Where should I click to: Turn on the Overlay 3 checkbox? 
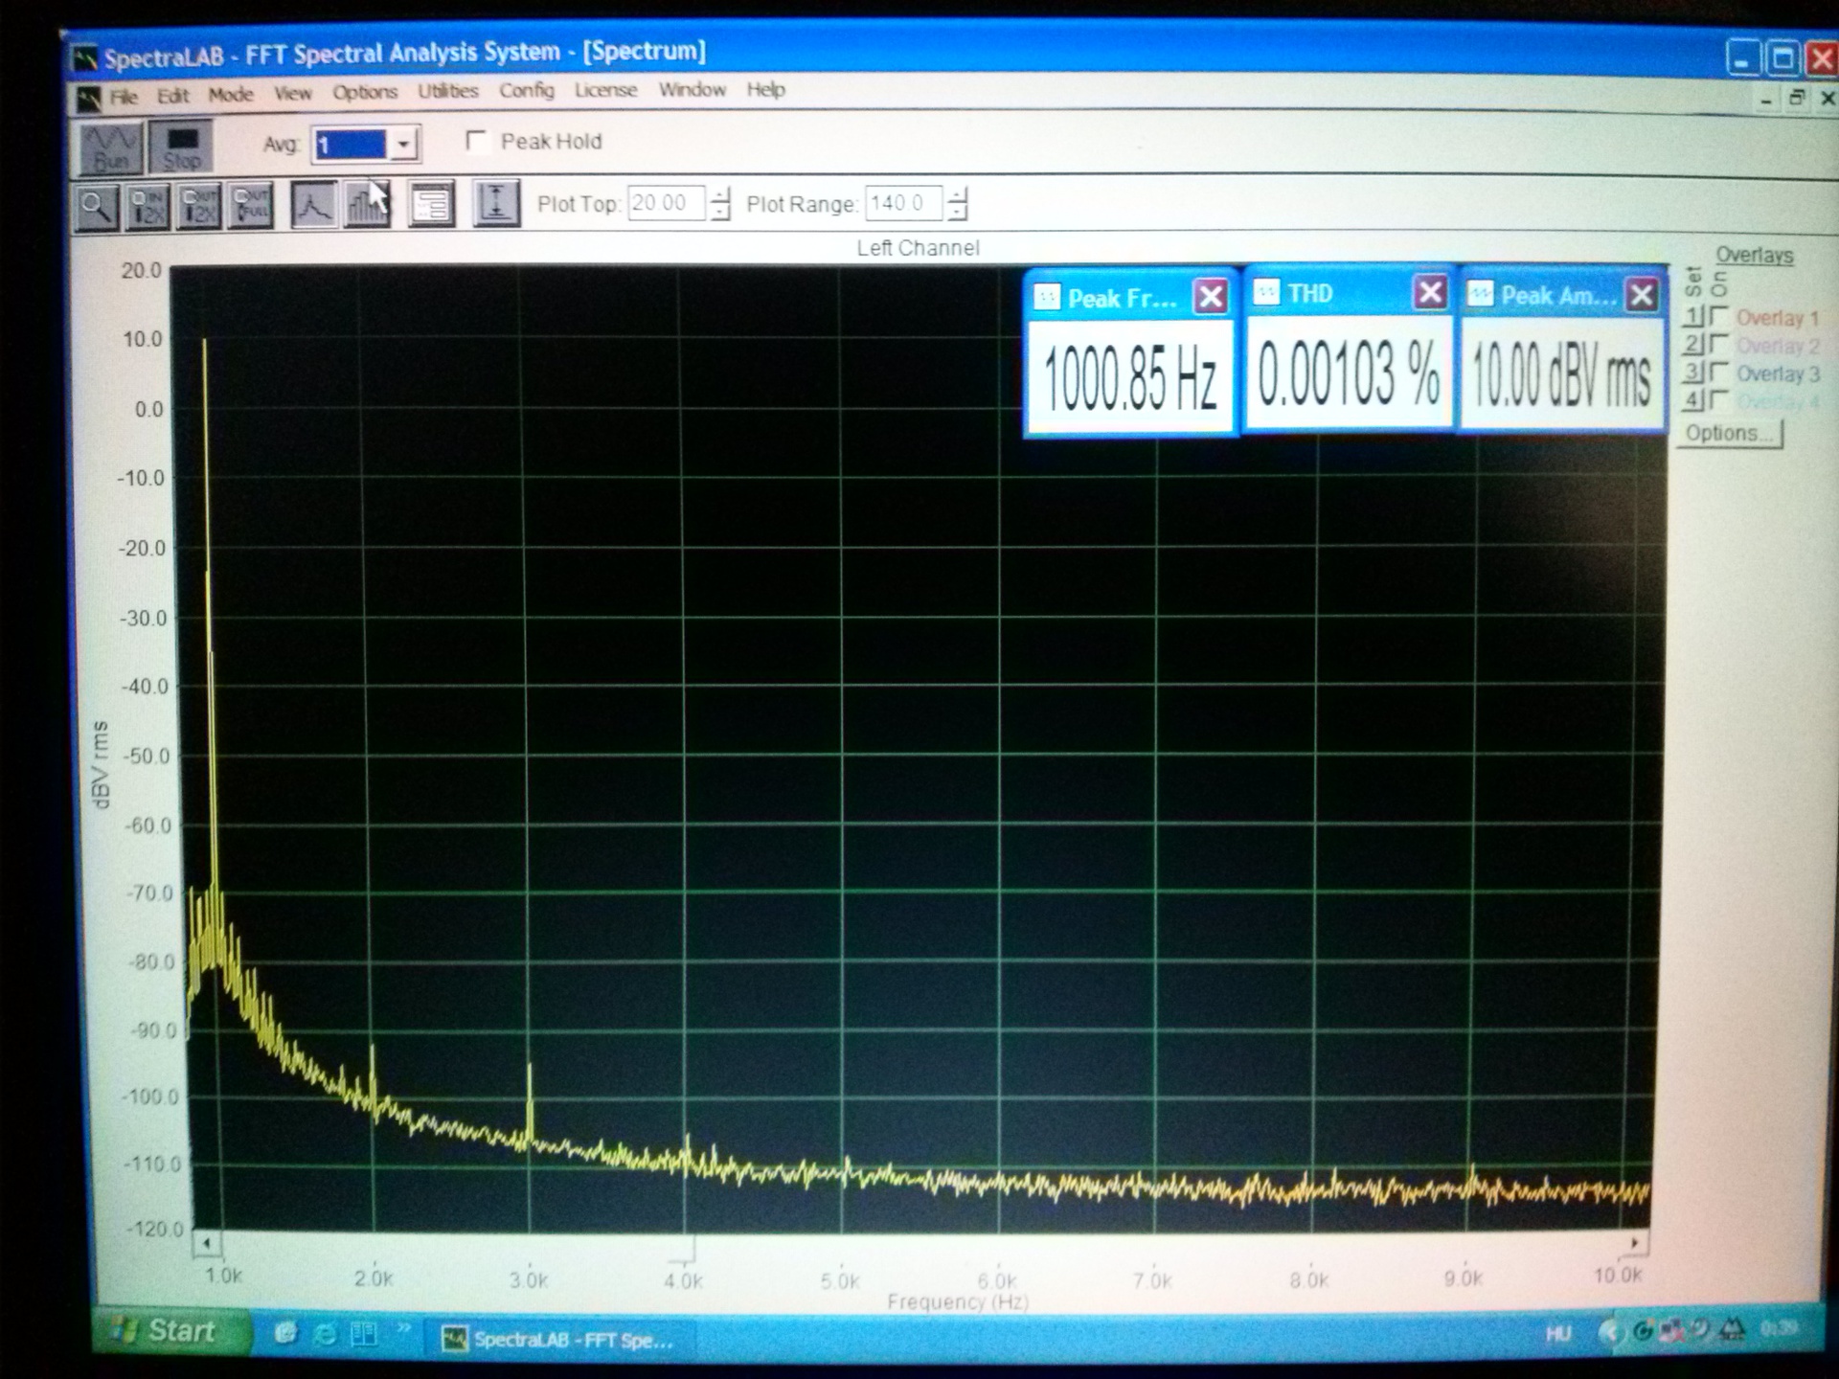point(1719,372)
